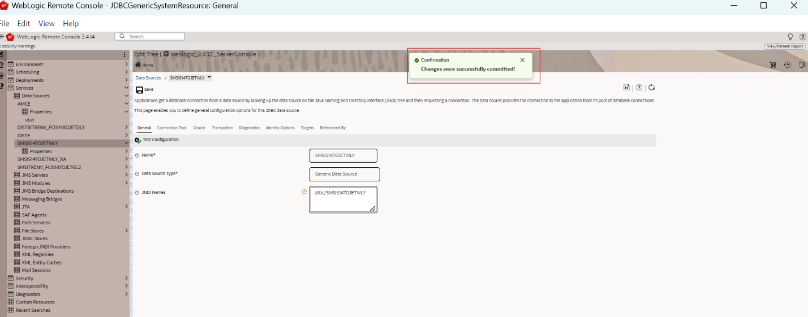Screen dimensions: 808x317
Task: Select the Mail Sessions tree item
Action: (36, 270)
